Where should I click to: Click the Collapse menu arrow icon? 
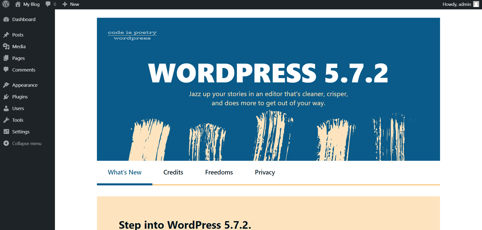(6, 143)
